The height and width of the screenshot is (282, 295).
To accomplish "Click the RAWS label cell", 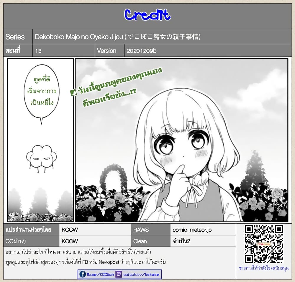I will click(151, 230).
